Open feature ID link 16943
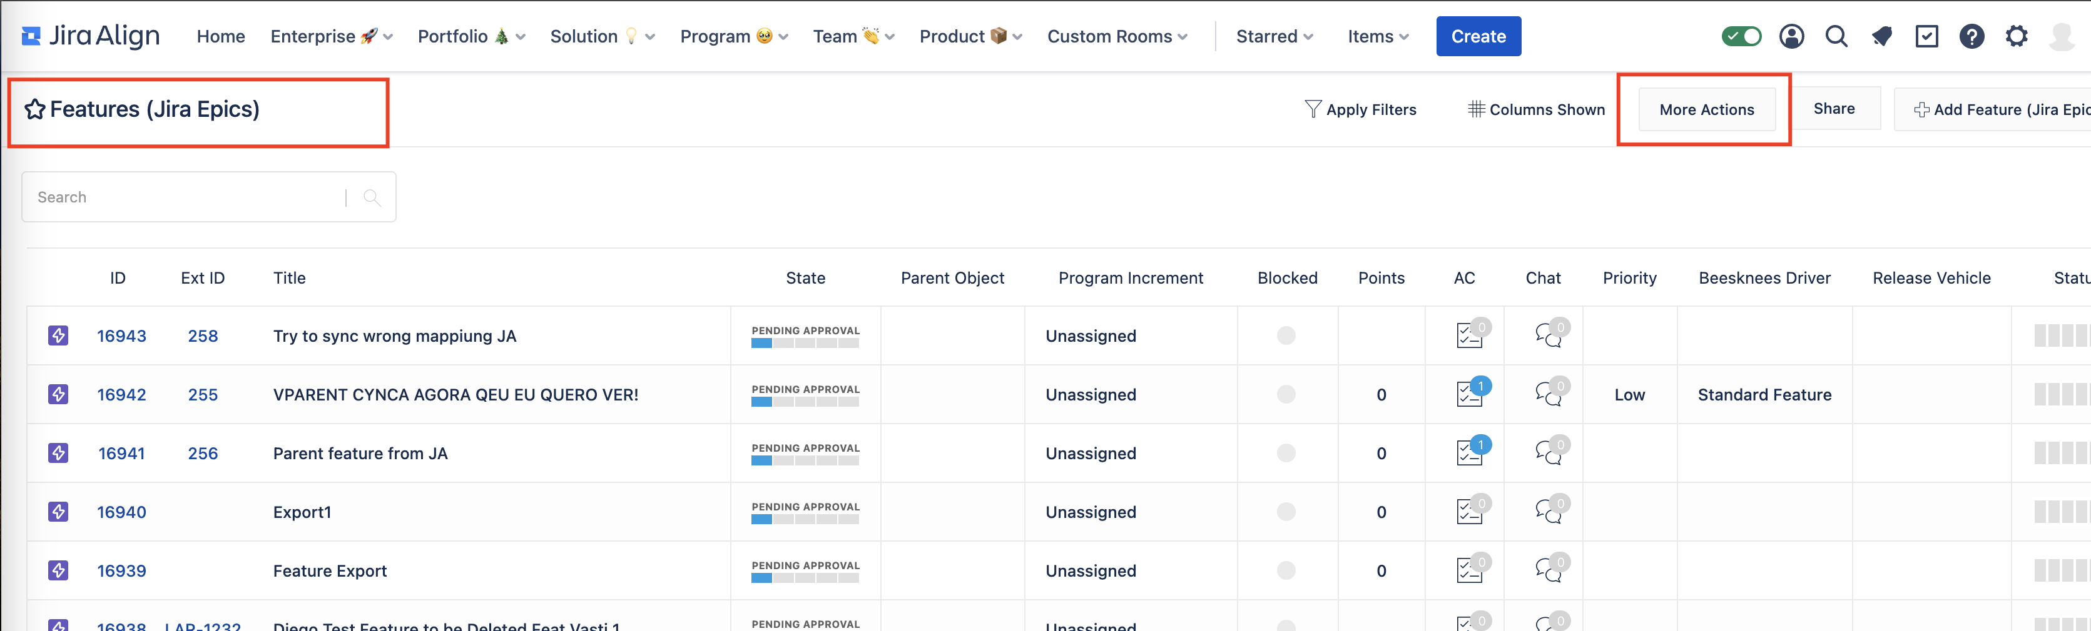Screen dimensions: 2091x631 point(122,336)
